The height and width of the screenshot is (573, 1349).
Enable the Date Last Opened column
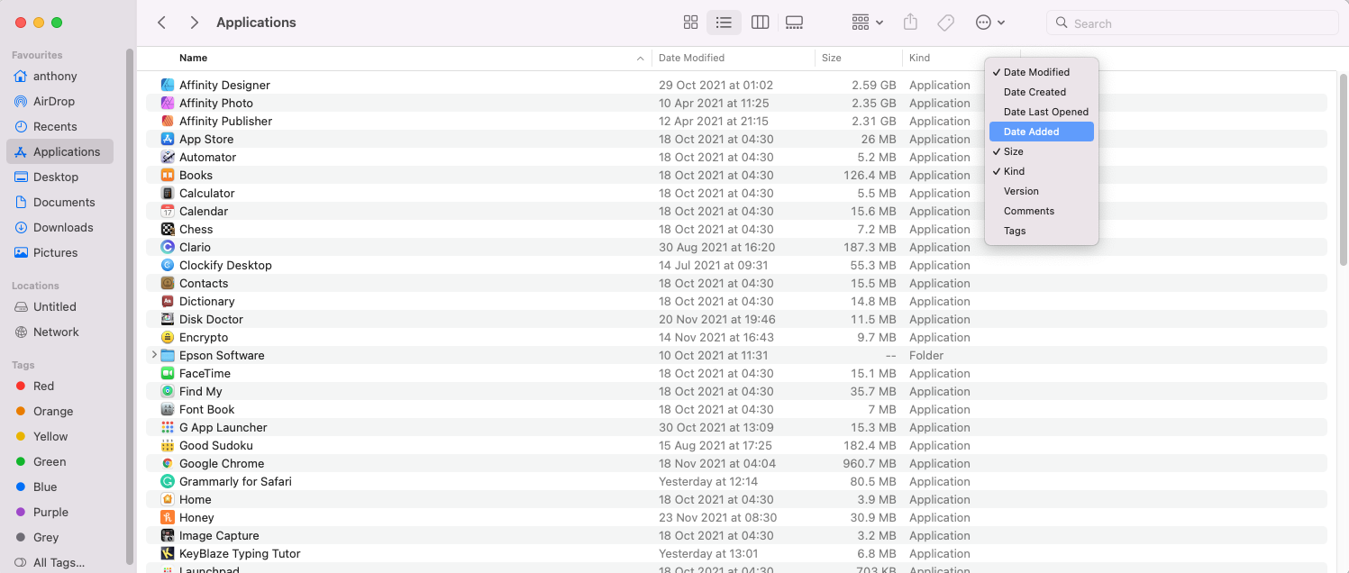[x=1042, y=112]
